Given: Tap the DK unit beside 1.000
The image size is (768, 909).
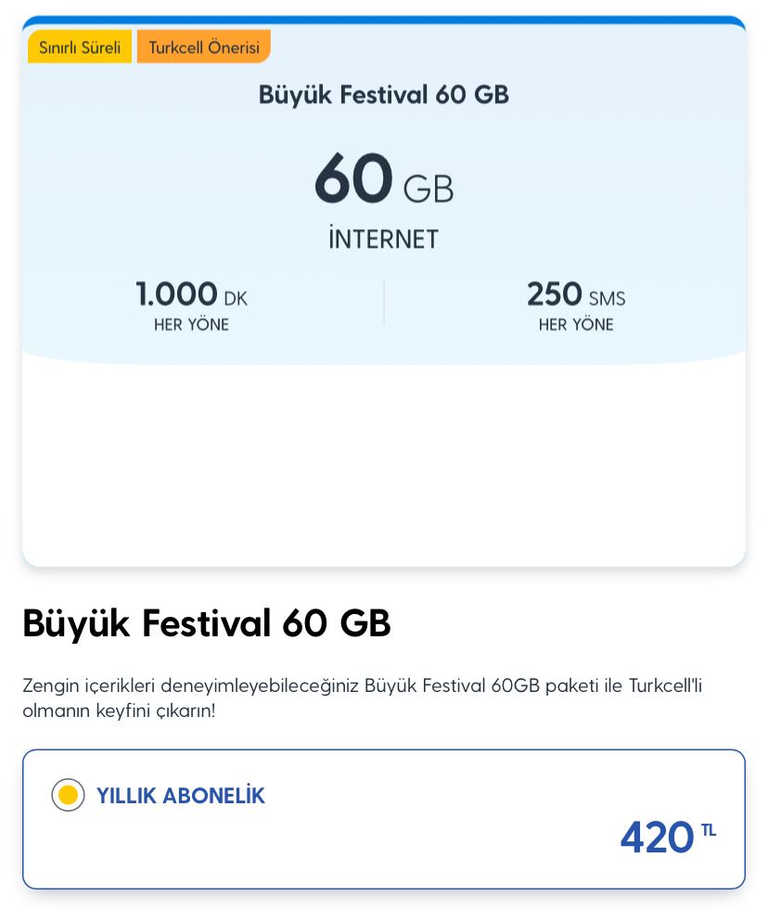Looking at the screenshot, I should pyautogui.click(x=236, y=299).
